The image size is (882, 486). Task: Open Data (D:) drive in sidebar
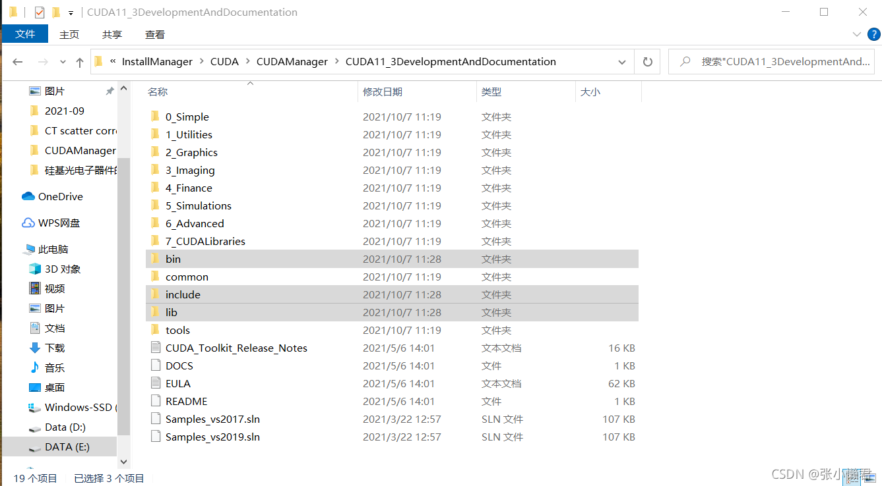pos(57,427)
